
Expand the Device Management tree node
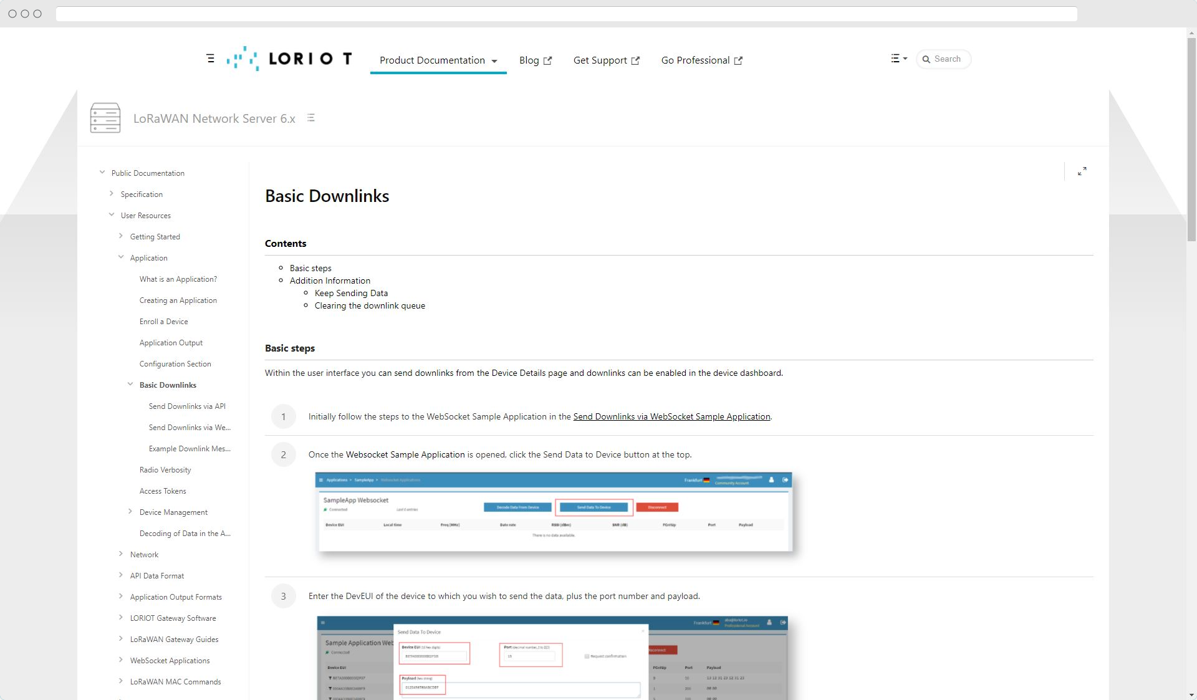pos(130,512)
